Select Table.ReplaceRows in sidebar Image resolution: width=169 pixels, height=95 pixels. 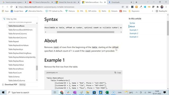(16, 61)
